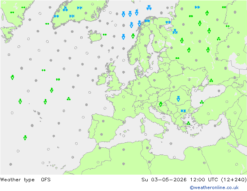Screen dimensions: 247x191
Task: Click the green trefoil symbol on Crimea coast
Action: pyautogui.click(x=202, y=102)
